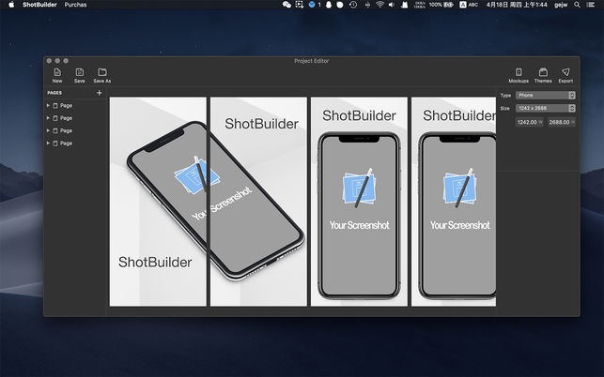This screenshot has height=377, width=604.
Task: Click the volume speaker icon in the menu bar
Action: [392, 5]
